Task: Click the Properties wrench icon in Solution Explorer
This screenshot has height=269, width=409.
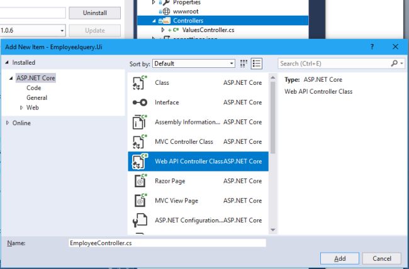Action: [166, 3]
